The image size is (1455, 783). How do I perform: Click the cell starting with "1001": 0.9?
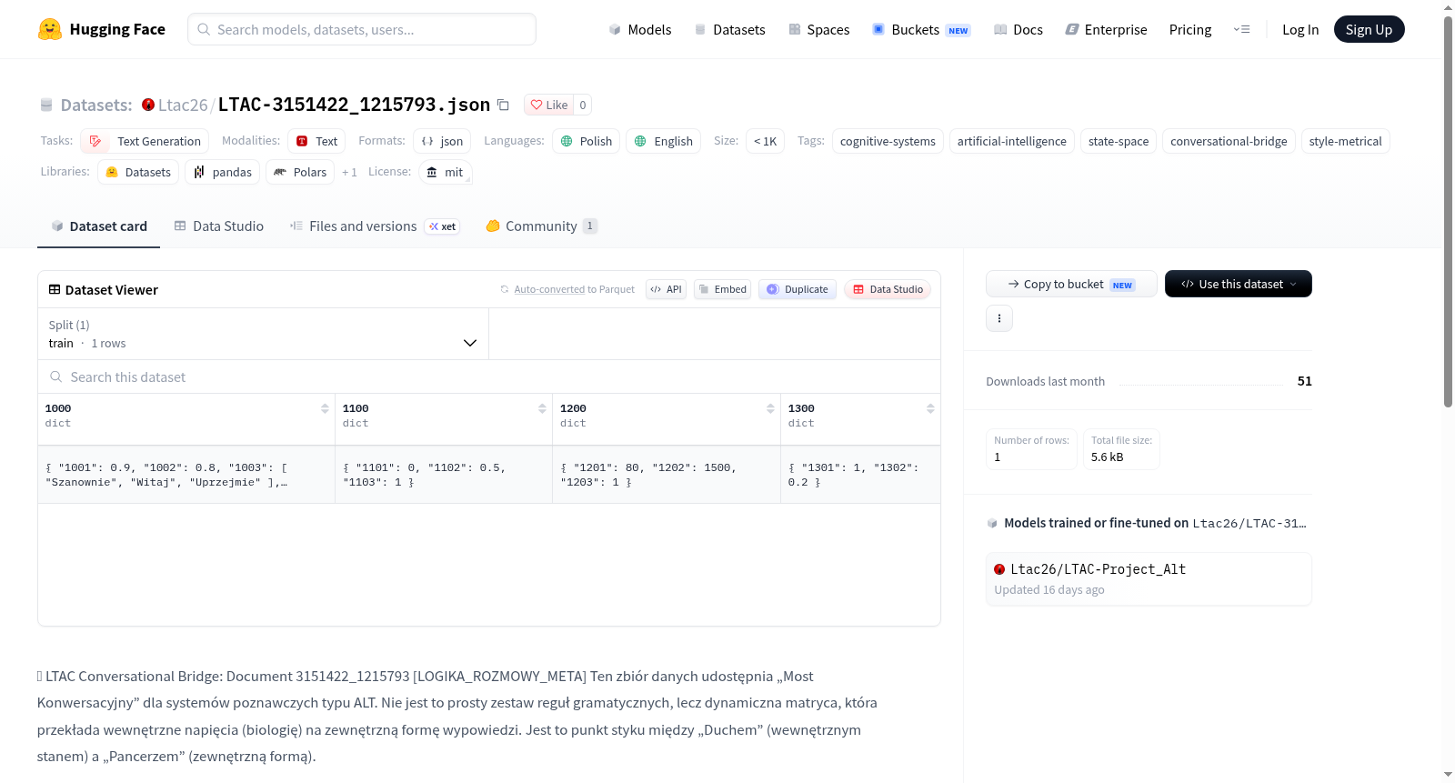coord(186,475)
